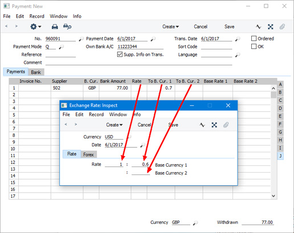Click lookup icon next to Payment Mode field
Image resolution: width=294 pixels, height=233 pixels.
[x=62, y=47]
